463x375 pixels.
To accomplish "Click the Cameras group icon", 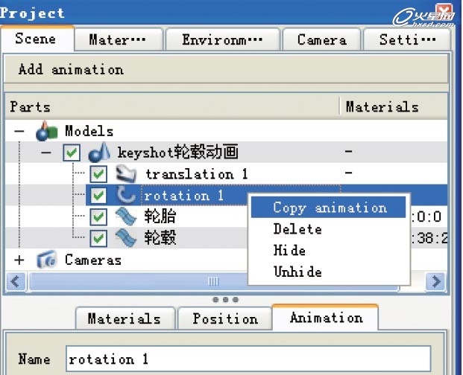I will click(x=47, y=260).
